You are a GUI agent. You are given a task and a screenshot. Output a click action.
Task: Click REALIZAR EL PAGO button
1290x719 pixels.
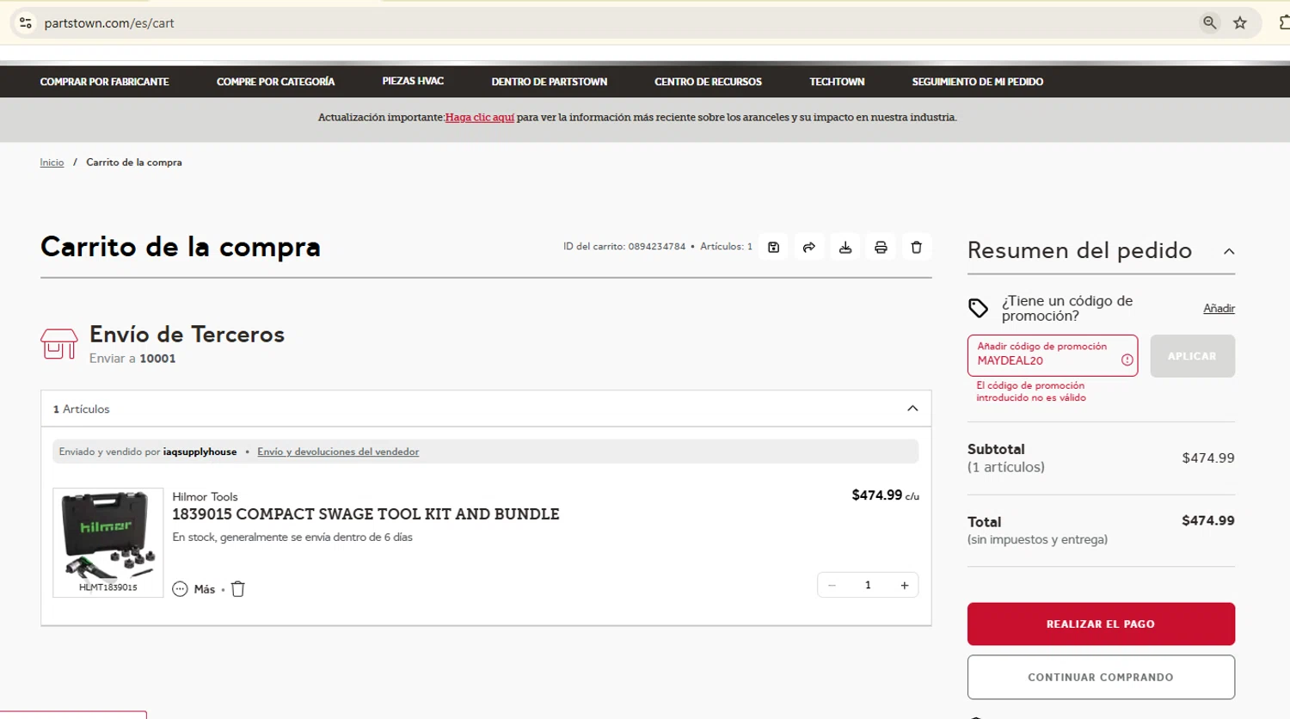tap(1101, 624)
